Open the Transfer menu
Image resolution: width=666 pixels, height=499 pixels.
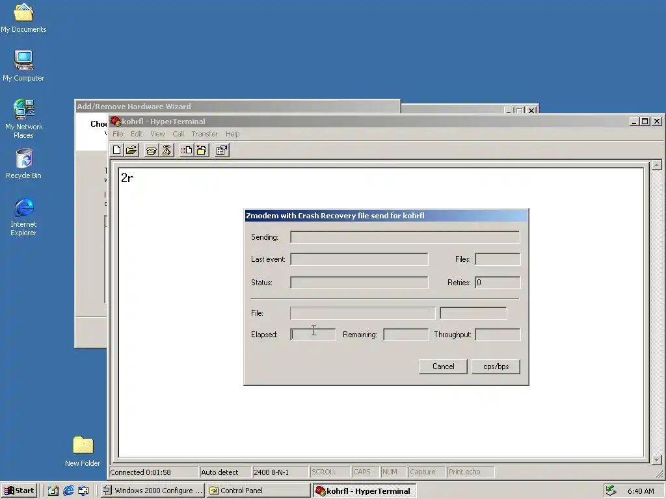pyautogui.click(x=204, y=134)
